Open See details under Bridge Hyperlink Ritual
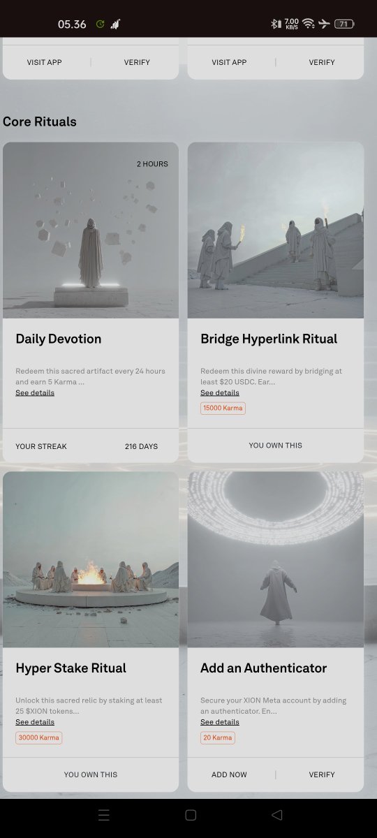This screenshot has height=838, width=377. click(x=220, y=392)
